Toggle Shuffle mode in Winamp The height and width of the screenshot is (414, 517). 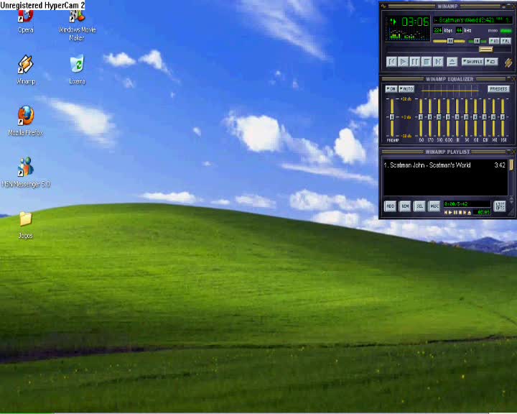click(x=472, y=62)
